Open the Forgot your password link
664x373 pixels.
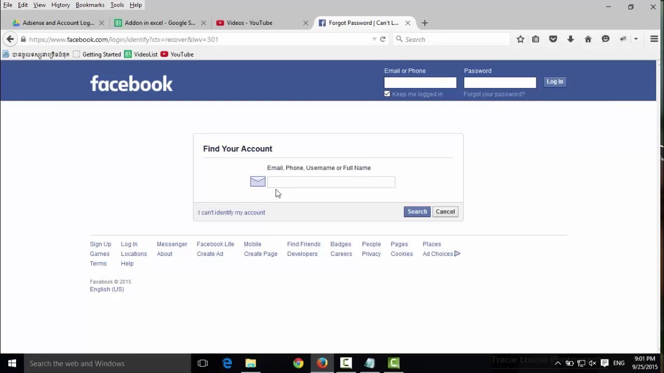494,94
